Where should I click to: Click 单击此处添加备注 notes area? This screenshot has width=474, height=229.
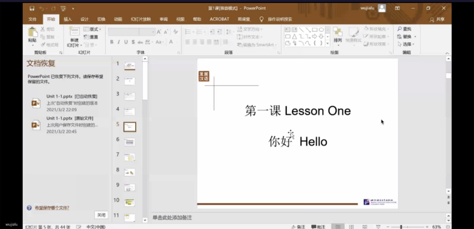[x=173, y=218]
